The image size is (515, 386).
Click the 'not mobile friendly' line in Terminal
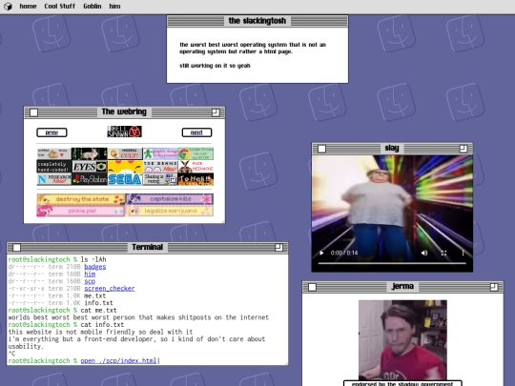point(100,332)
